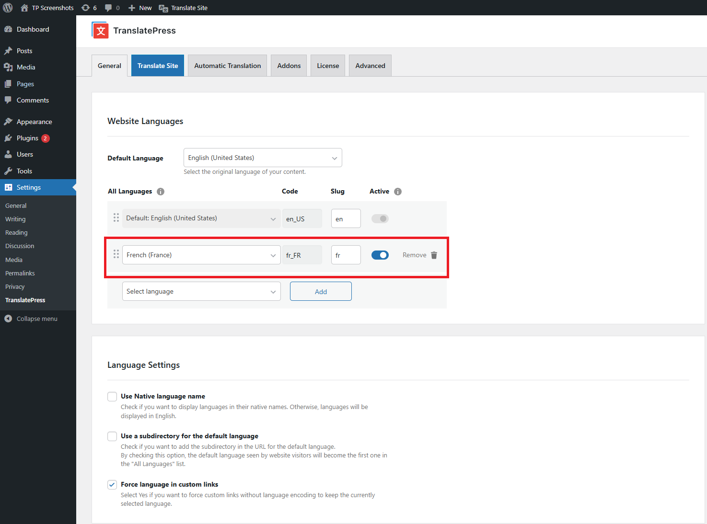Grab the drag handle on French row
The width and height of the screenshot is (707, 524).
coord(116,254)
